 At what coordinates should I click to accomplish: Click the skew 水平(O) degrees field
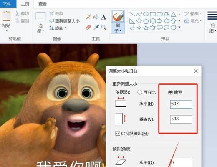pyautogui.click(x=181, y=163)
